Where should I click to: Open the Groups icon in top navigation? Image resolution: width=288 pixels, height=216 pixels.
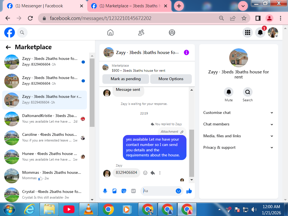[x=172, y=33]
